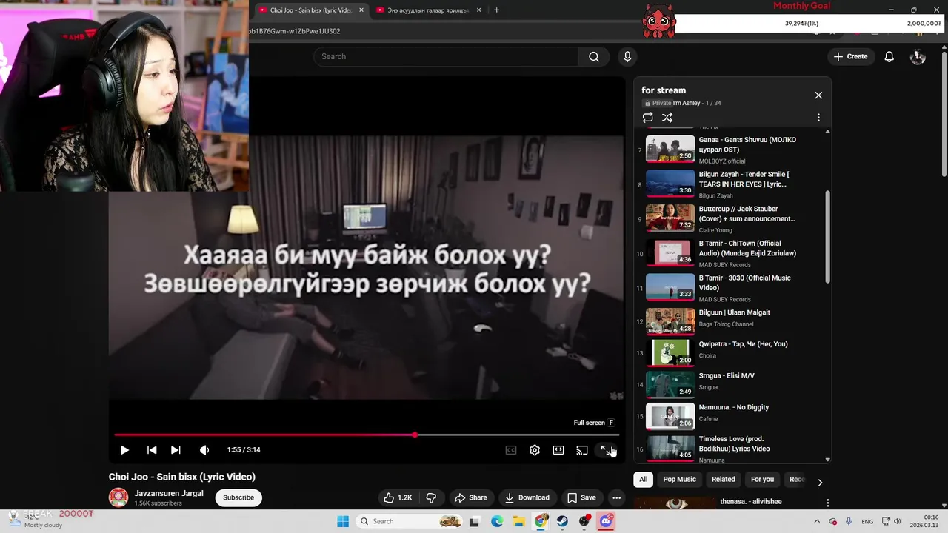
Task: Open Windows Start menu
Action: [342, 521]
